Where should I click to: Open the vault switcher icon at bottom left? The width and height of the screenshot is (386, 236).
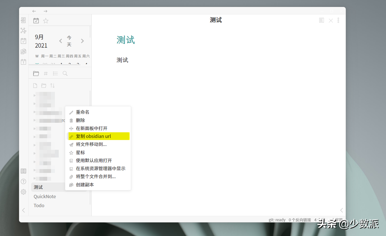23,171
